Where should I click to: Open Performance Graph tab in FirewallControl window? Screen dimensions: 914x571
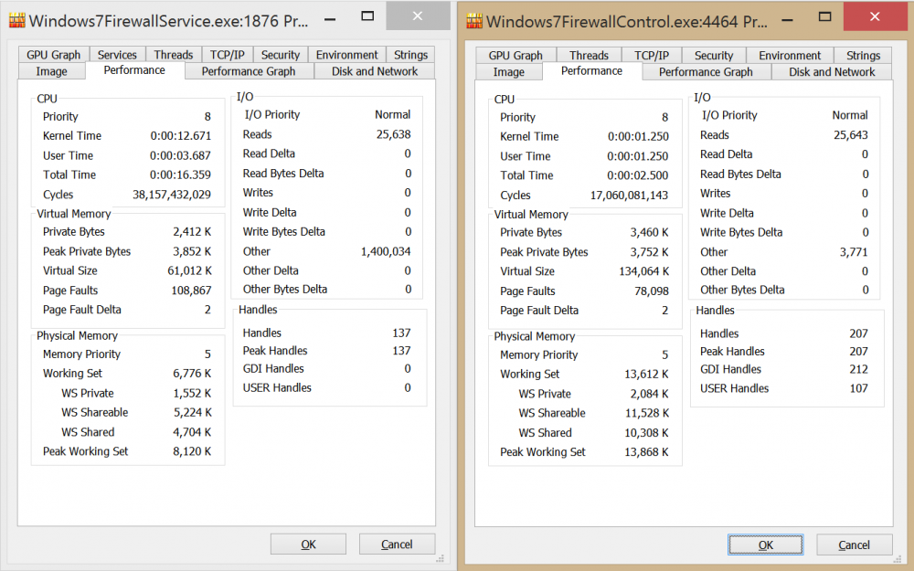[706, 72]
